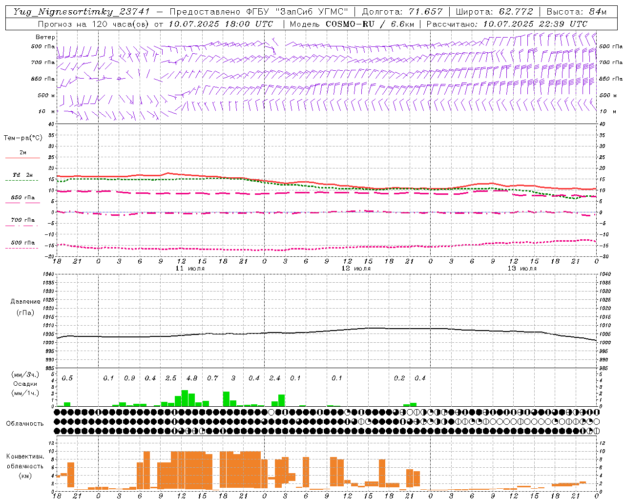This screenshot has width=625, height=500.
Task: Click the 3-hour precipitation value '0.9'
Action: coord(129,378)
